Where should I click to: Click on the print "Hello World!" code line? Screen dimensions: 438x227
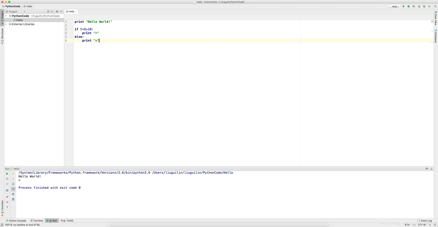coord(93,22)
